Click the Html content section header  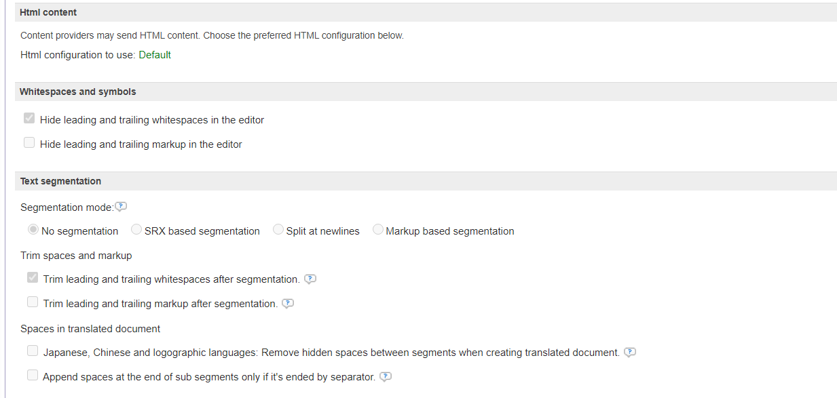(x=48, y=12)
